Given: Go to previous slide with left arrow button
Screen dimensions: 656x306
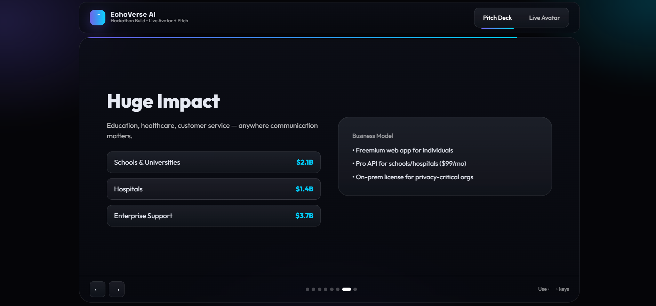Looking at the screenshot, I should click(x=97, y=289).
